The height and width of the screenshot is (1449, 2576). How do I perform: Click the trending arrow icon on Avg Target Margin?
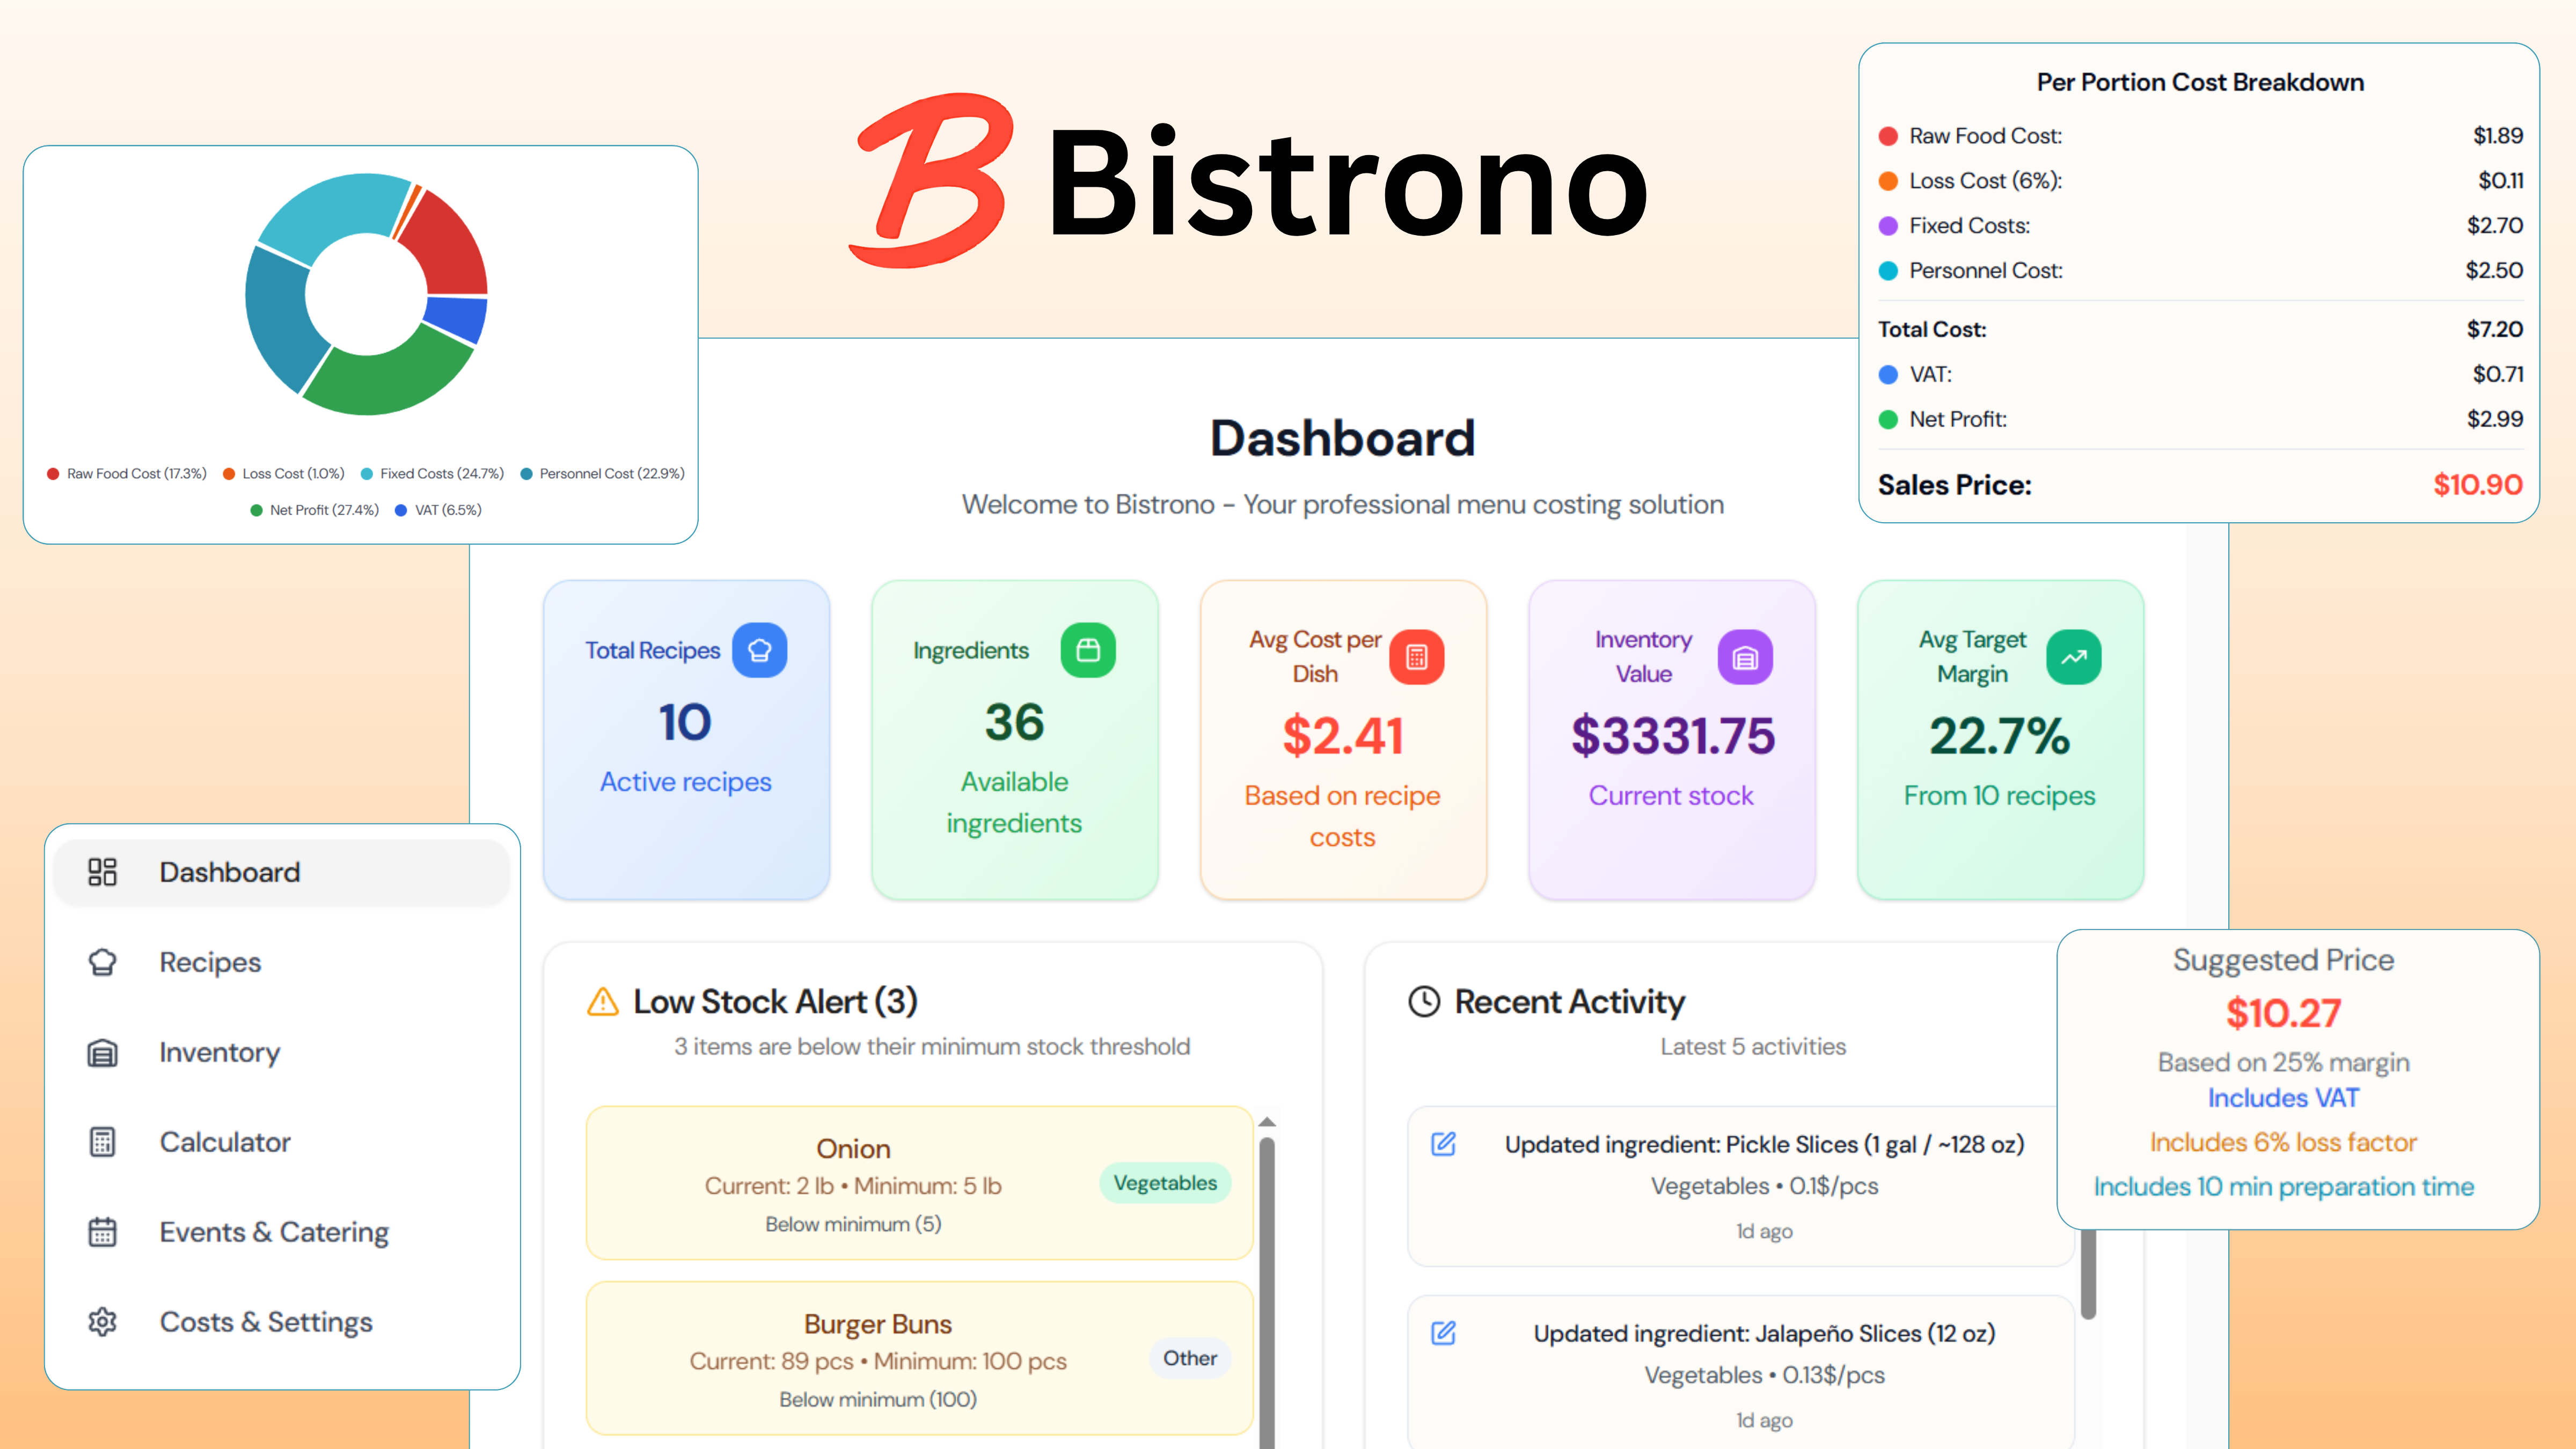[2073, 657]
